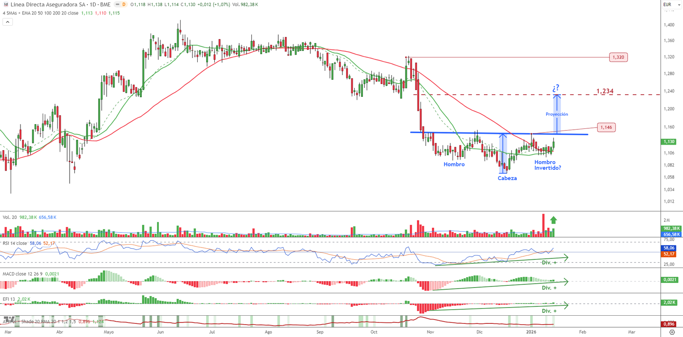The width and height of the screenshot is (683, 337).
Task: Click the 1,320 red price label
Action: 618,57
